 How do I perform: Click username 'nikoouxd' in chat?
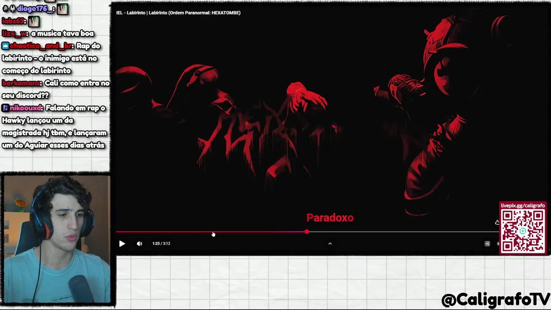pyautogui.click(x=26, y=108)
